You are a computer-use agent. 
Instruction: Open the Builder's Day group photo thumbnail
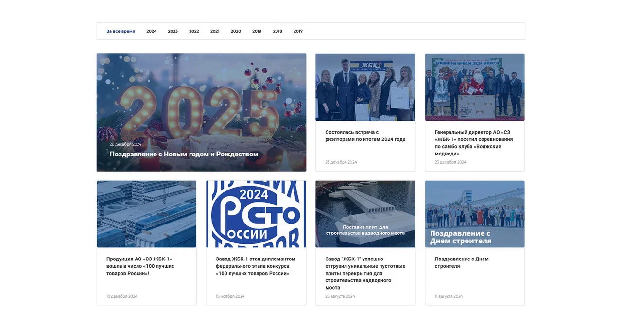[475, 214]
